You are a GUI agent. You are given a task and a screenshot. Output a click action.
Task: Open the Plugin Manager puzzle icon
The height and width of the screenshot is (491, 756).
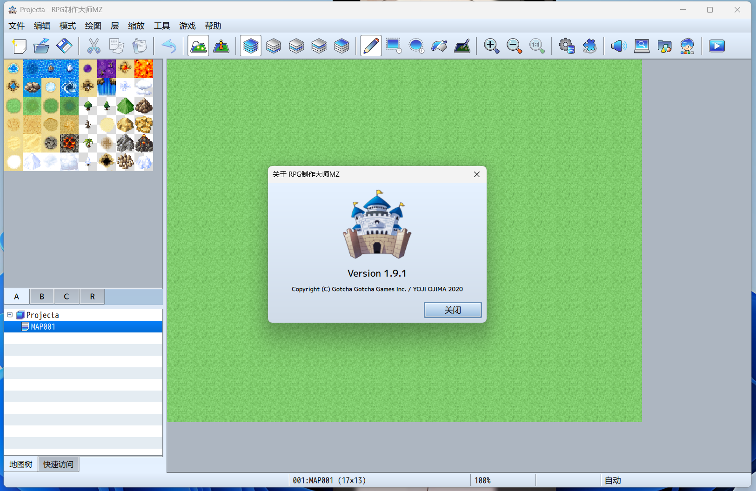[x=589, y=46]
